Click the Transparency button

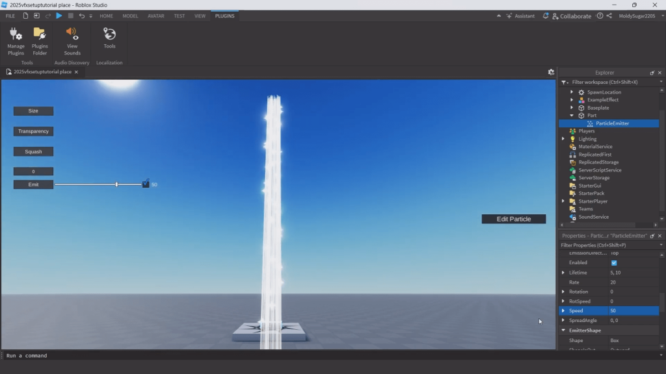pyautogui.click(x=33, y=131)
